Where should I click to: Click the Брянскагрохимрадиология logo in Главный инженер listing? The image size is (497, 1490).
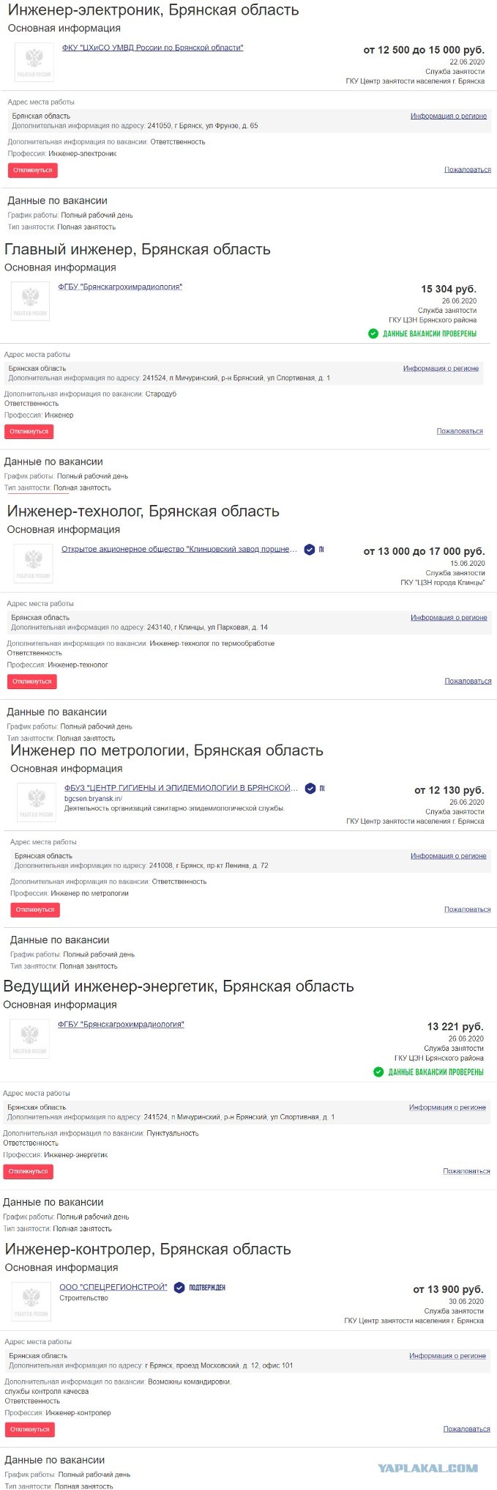tap(30, 301)
